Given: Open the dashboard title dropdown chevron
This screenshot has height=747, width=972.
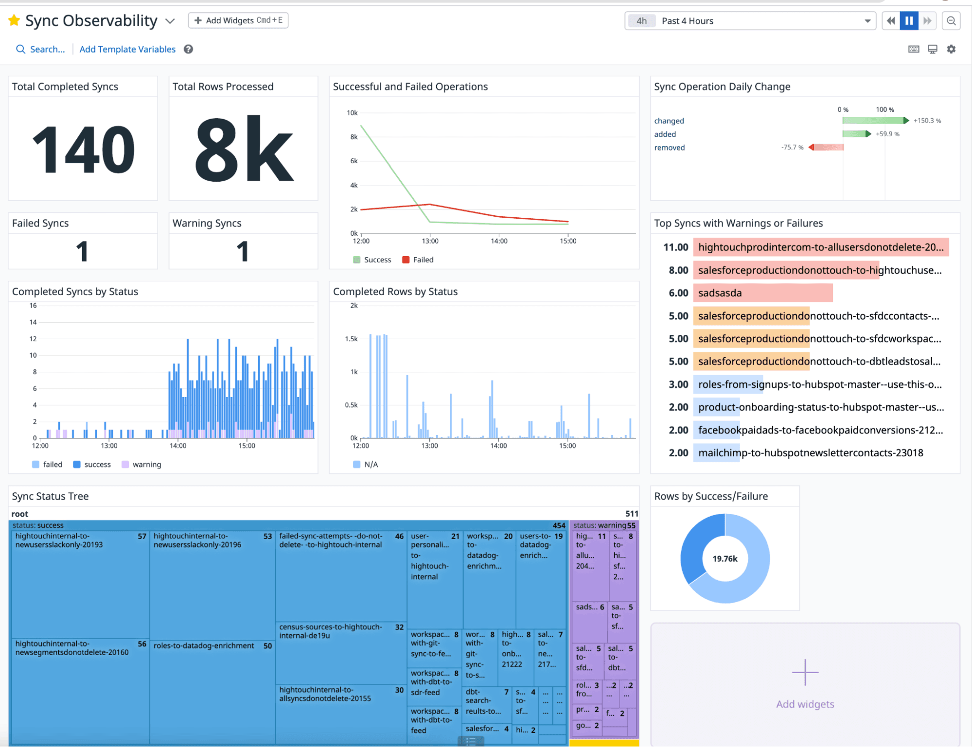Looking at the screenshot, I should (x=170, y=21).
